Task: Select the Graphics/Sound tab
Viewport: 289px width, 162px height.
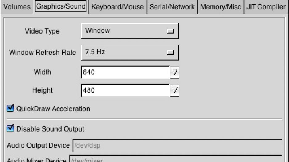Action: tap(61, 6)
